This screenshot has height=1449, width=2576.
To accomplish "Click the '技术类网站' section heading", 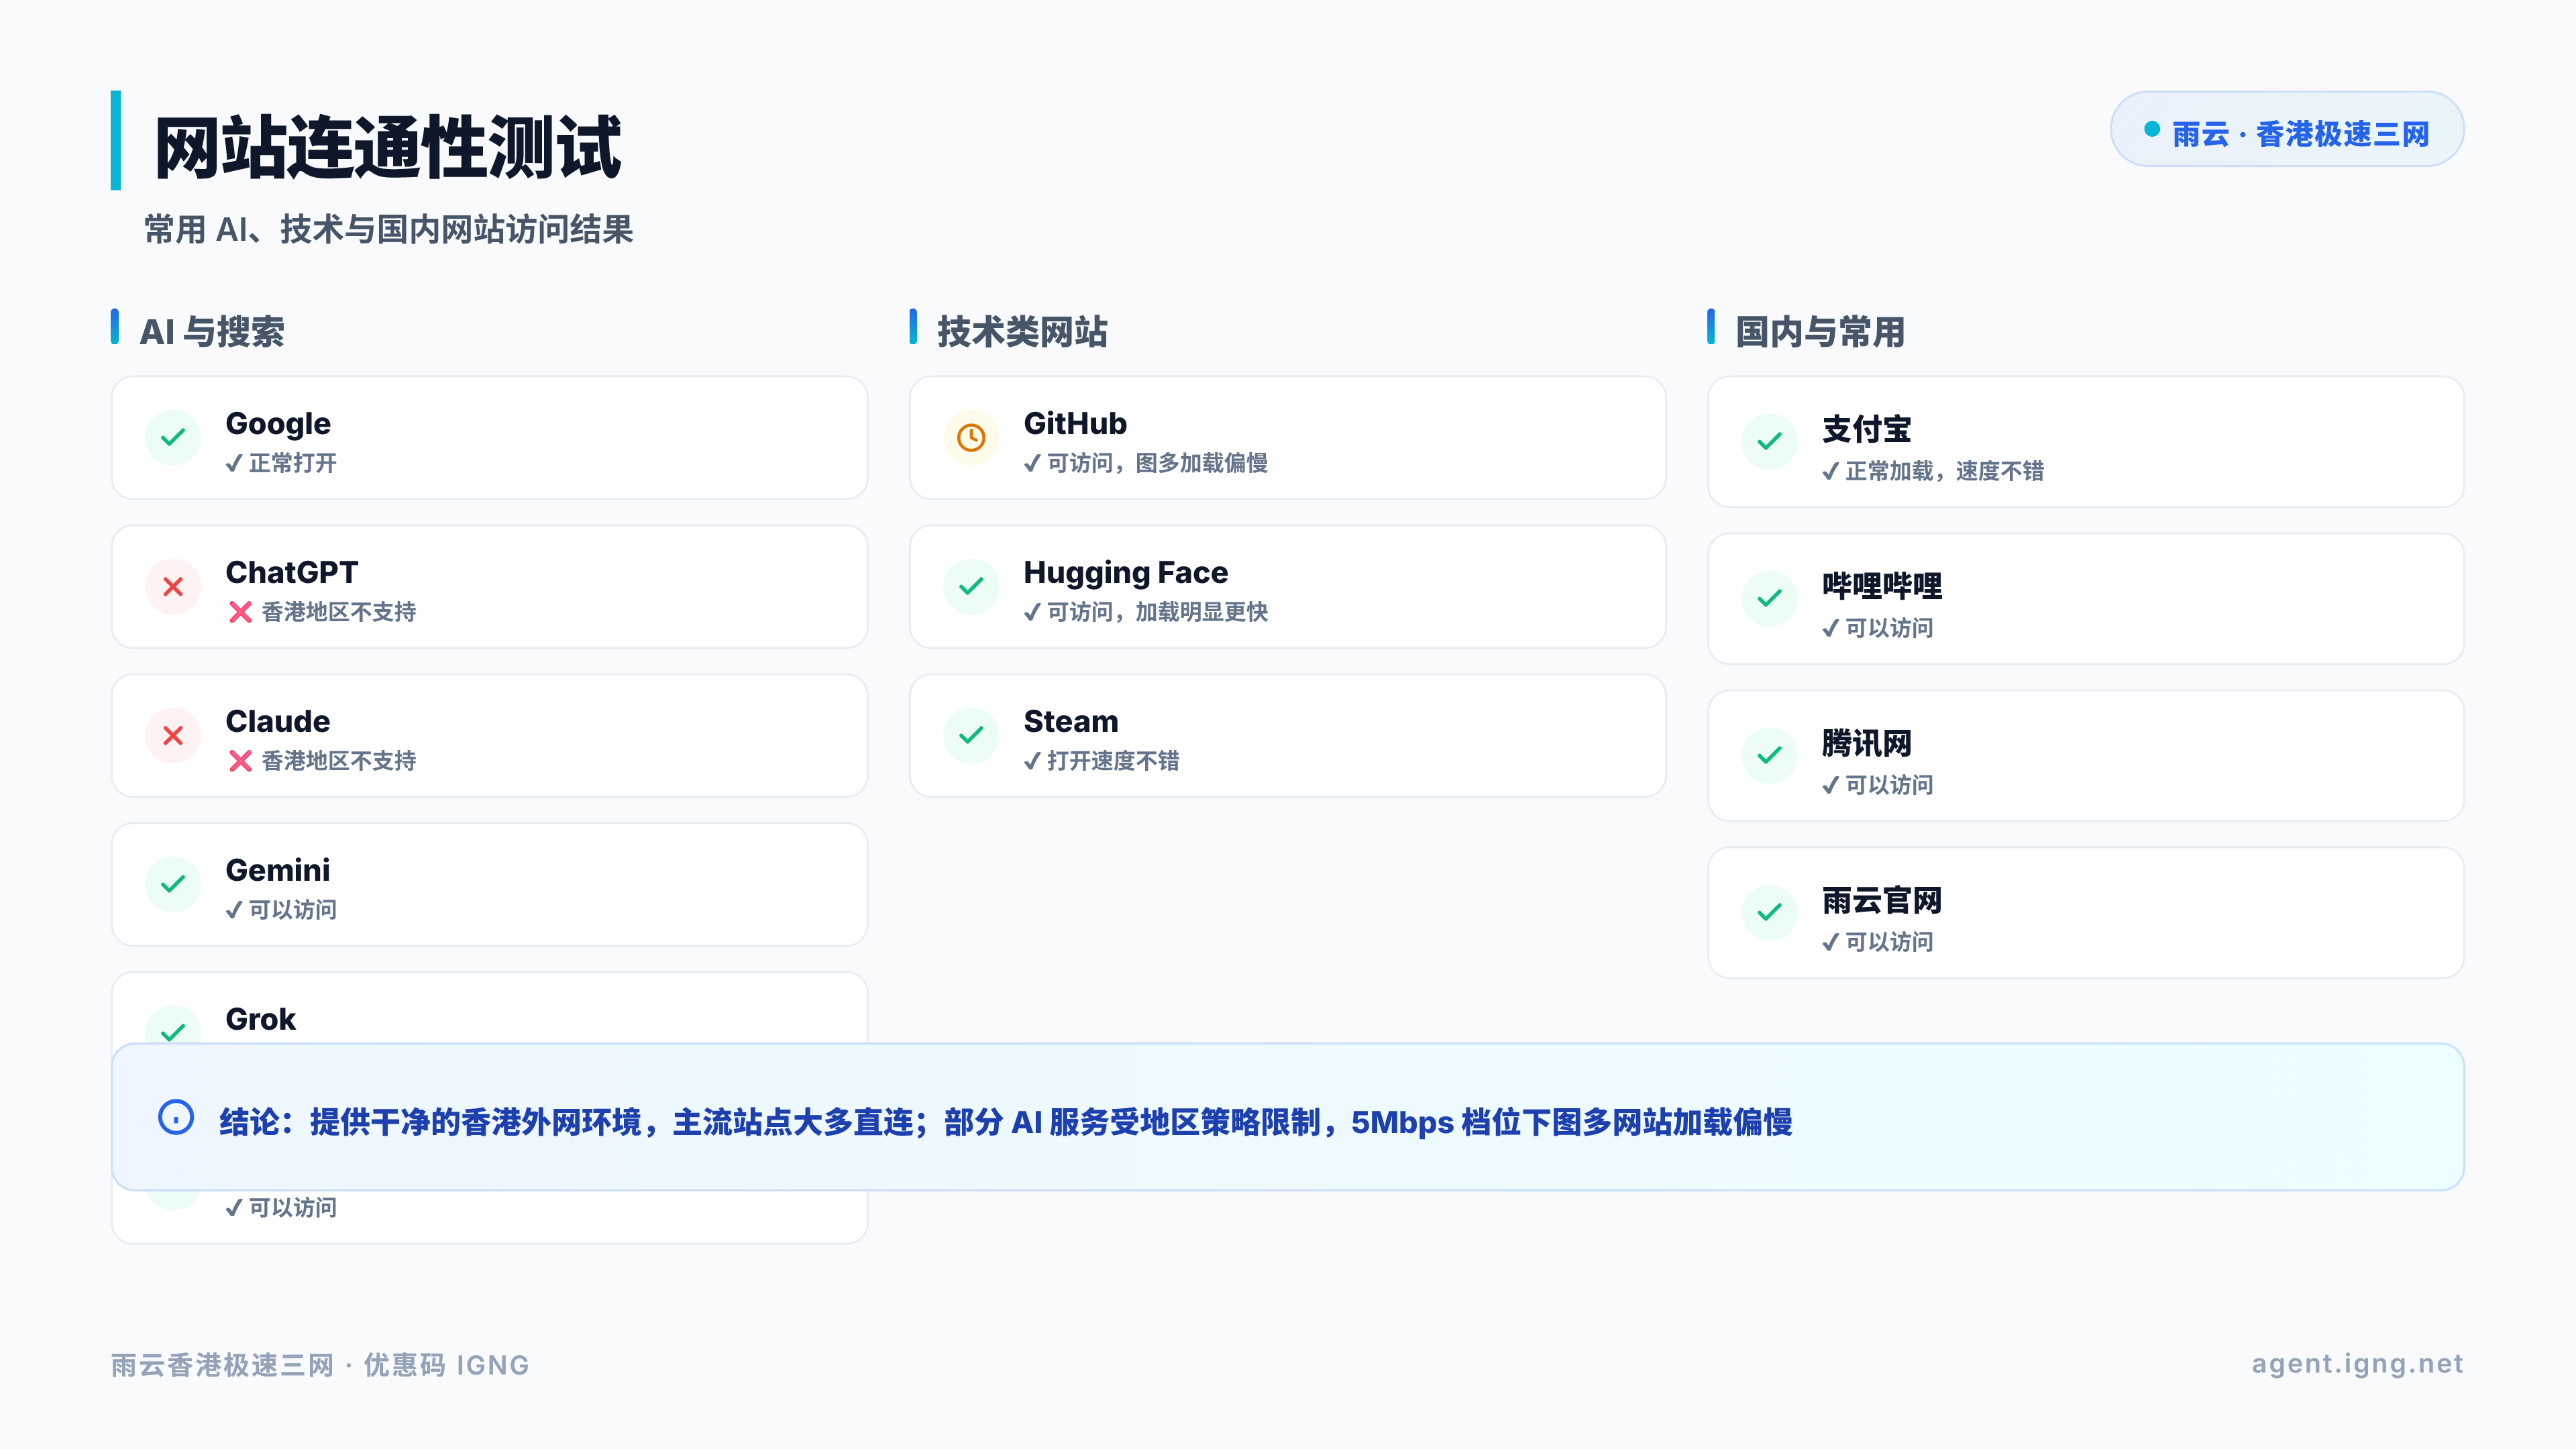I will 1022,332.
